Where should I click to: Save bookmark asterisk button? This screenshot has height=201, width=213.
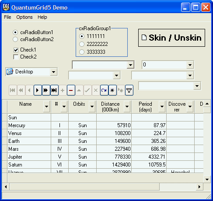tap(112, 90)
